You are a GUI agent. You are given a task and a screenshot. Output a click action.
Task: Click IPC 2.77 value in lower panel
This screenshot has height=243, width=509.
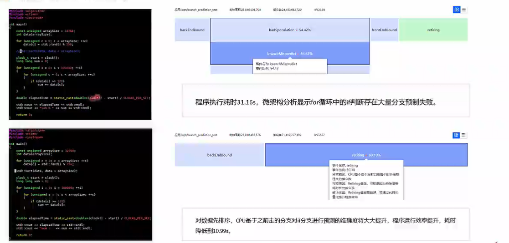click(x=319, y=134)
